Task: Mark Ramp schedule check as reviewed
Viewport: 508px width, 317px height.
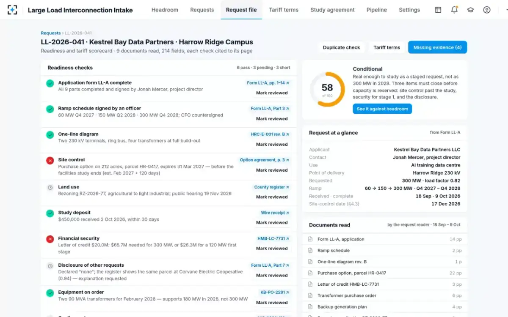Action: 272,119
